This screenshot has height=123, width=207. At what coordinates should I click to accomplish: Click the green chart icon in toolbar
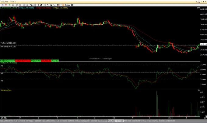point(9,5)
